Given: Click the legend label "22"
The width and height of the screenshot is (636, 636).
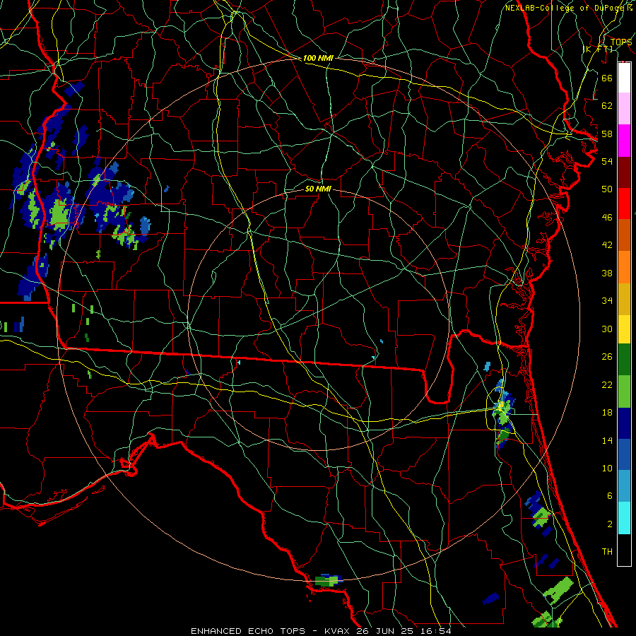Looking at the screenshot, I should pyautogui.click(x=607, y=384).
